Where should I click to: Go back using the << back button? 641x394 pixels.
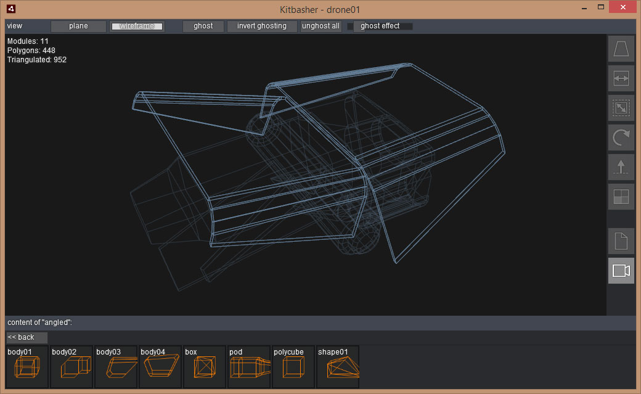tap(27, 337)
